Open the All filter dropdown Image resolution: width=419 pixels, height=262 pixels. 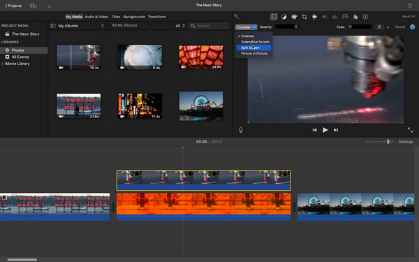pyautogui.click(x=180, y=26)
